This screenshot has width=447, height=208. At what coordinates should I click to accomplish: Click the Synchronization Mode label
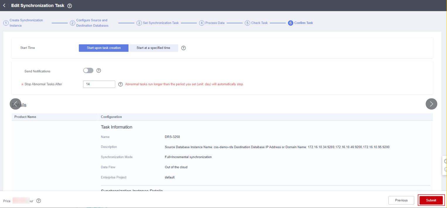(x=117, y=157)
